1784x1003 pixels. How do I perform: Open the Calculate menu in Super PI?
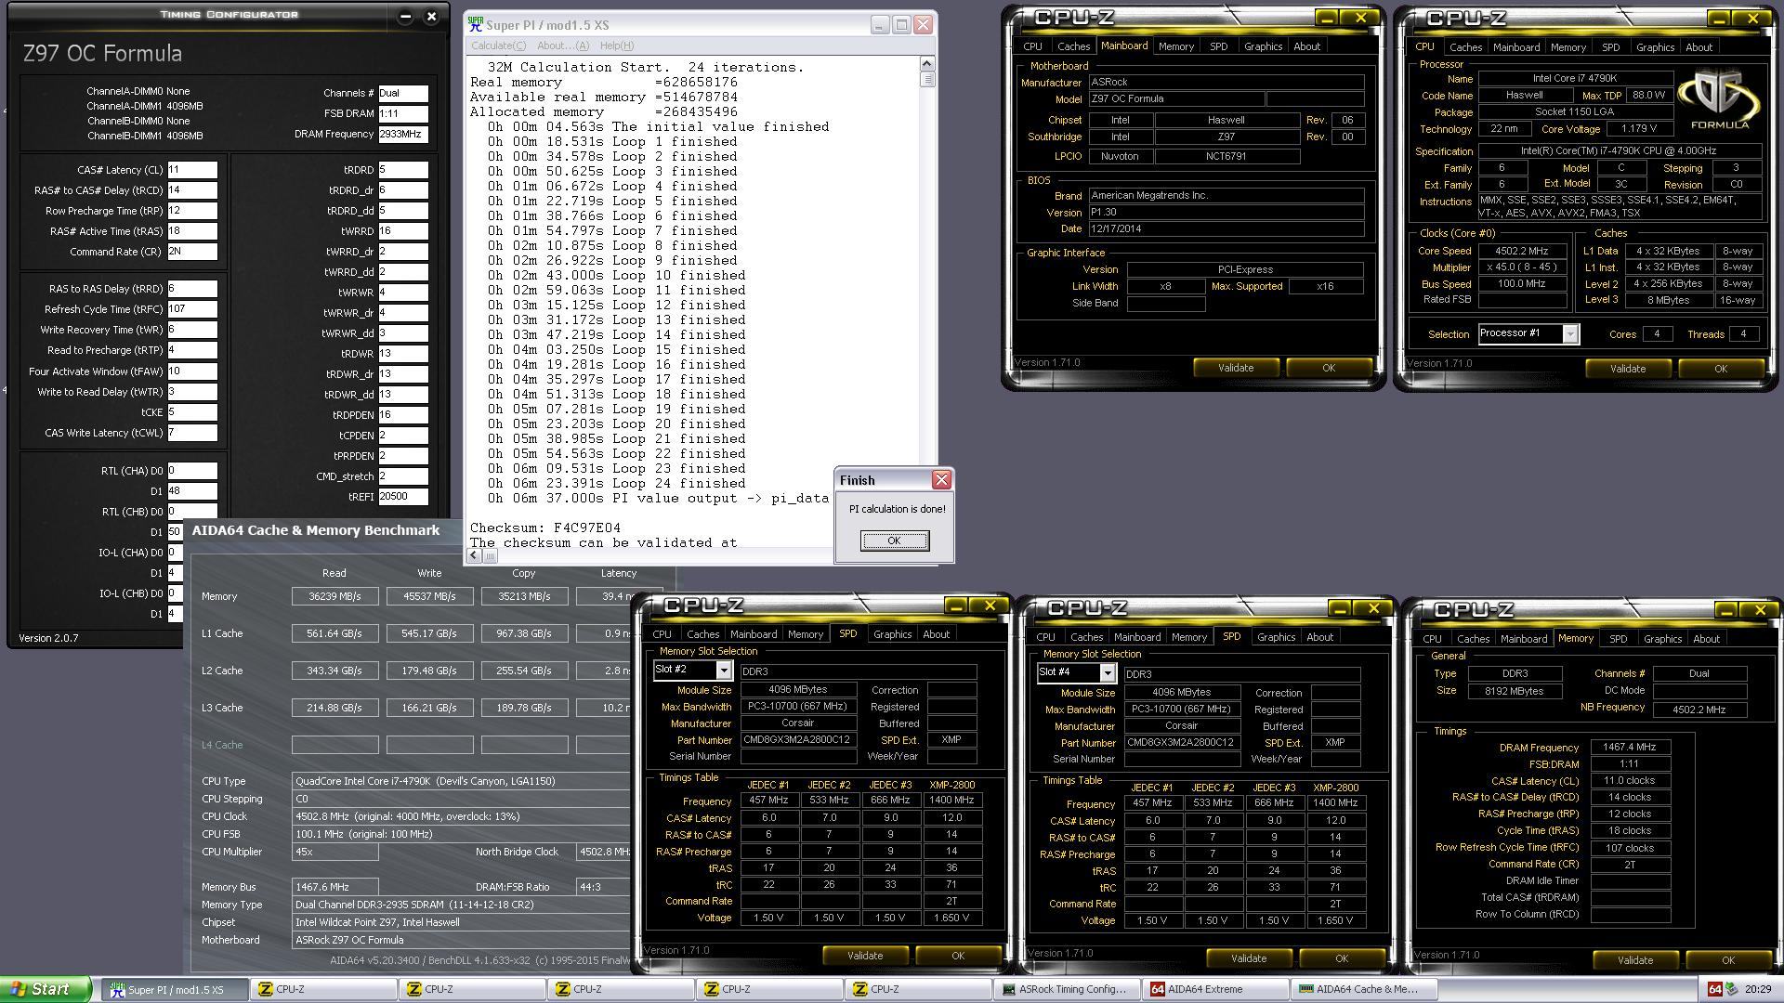pos(498,46)
